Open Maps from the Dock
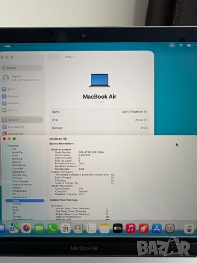The image size is (197, 263). coord(14,228)
